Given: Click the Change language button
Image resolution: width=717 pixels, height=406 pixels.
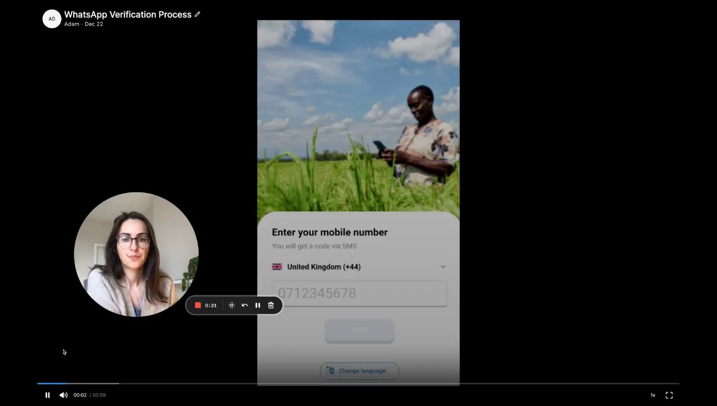Looking at the screenshot, I should point(360,370).
